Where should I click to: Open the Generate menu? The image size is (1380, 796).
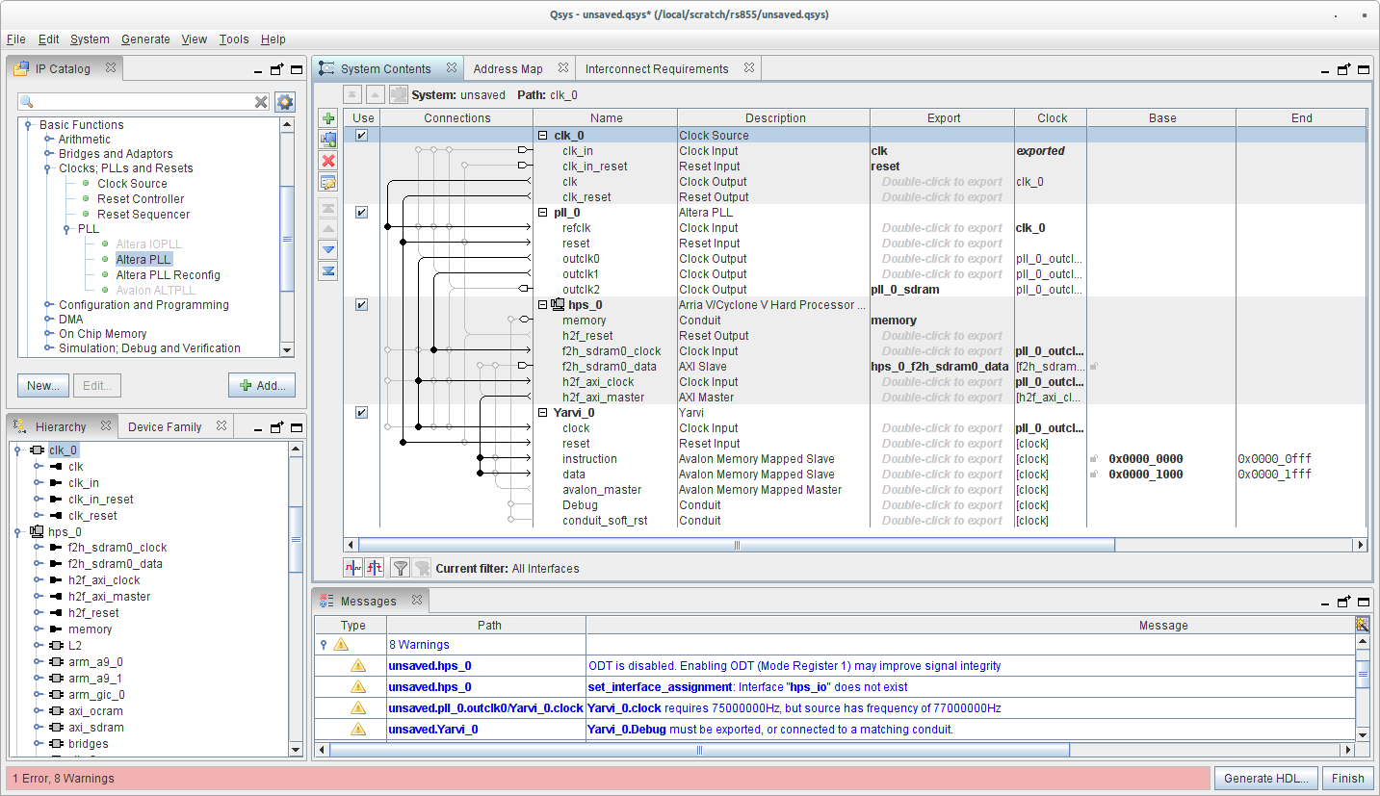click(145, 39)
